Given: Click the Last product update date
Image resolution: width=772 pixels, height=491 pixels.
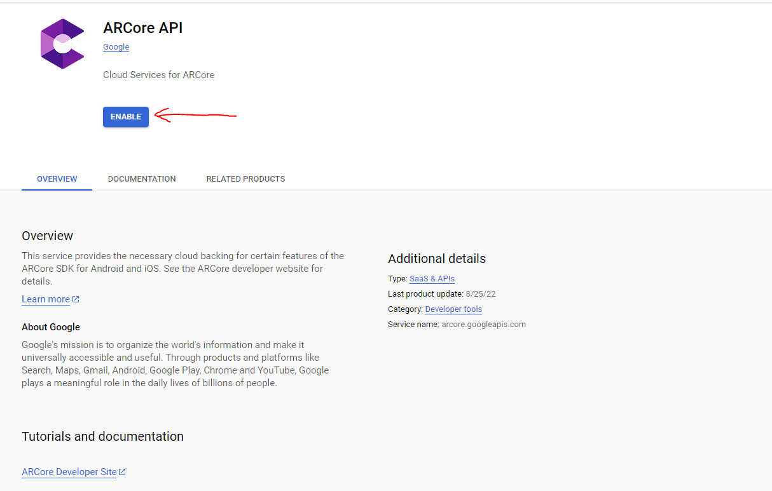Looking at the screenshot, I should pyautogui.click(x=480, y=294).
